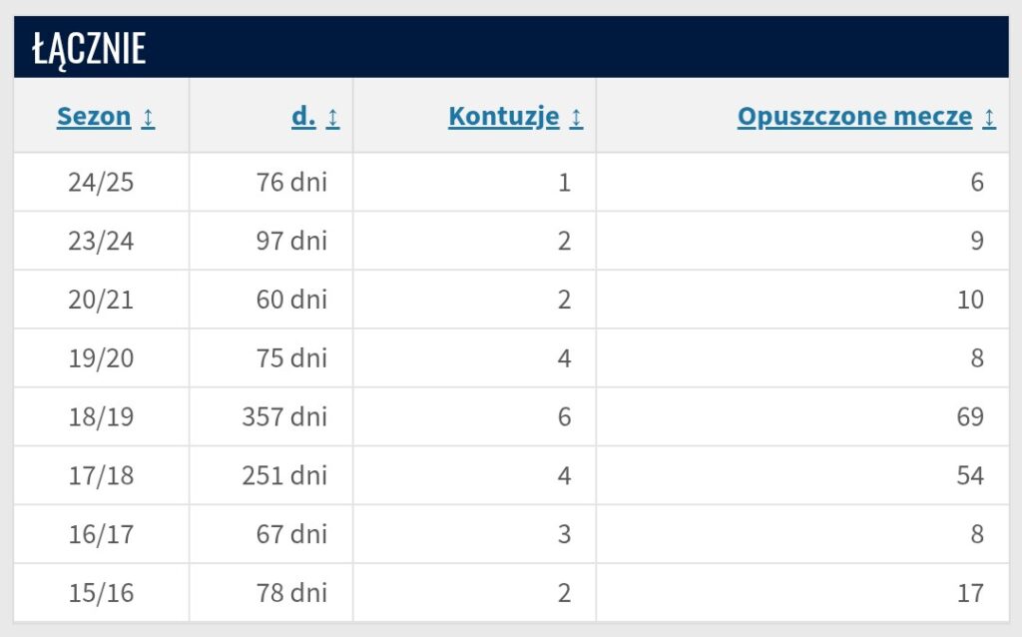Click the 18/19 season cell
The width and height of the screenshot is (1022, 637).
[101, 416]
